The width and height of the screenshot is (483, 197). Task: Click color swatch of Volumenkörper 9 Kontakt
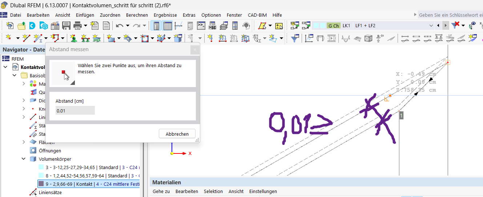(x=41, y=184)
